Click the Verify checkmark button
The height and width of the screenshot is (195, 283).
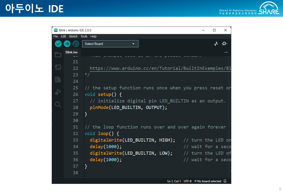(x=58, y=44)
